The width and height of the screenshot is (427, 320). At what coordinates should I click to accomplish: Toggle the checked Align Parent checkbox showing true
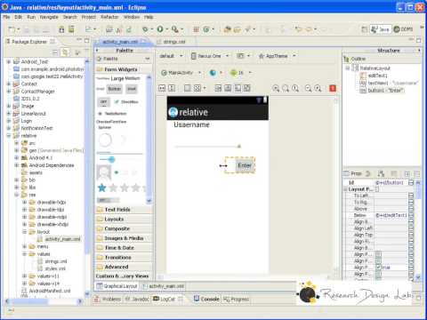pyautogui.click(x=378, y=268)
